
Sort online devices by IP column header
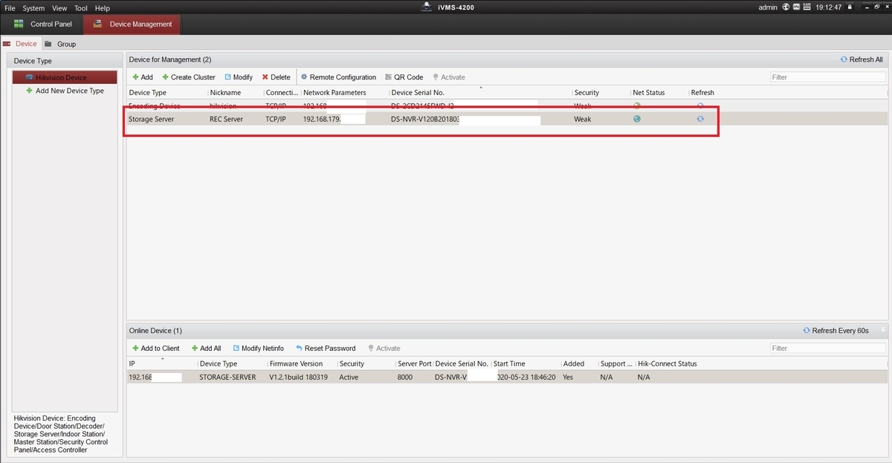[132, 364]
